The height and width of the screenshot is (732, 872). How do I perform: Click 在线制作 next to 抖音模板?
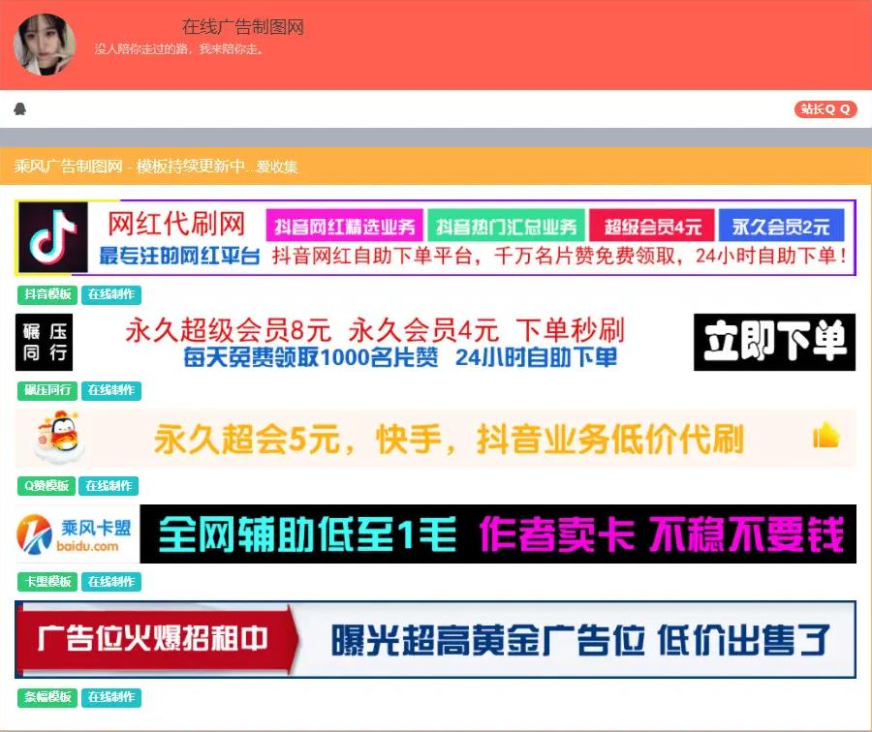tap(111, 294)
